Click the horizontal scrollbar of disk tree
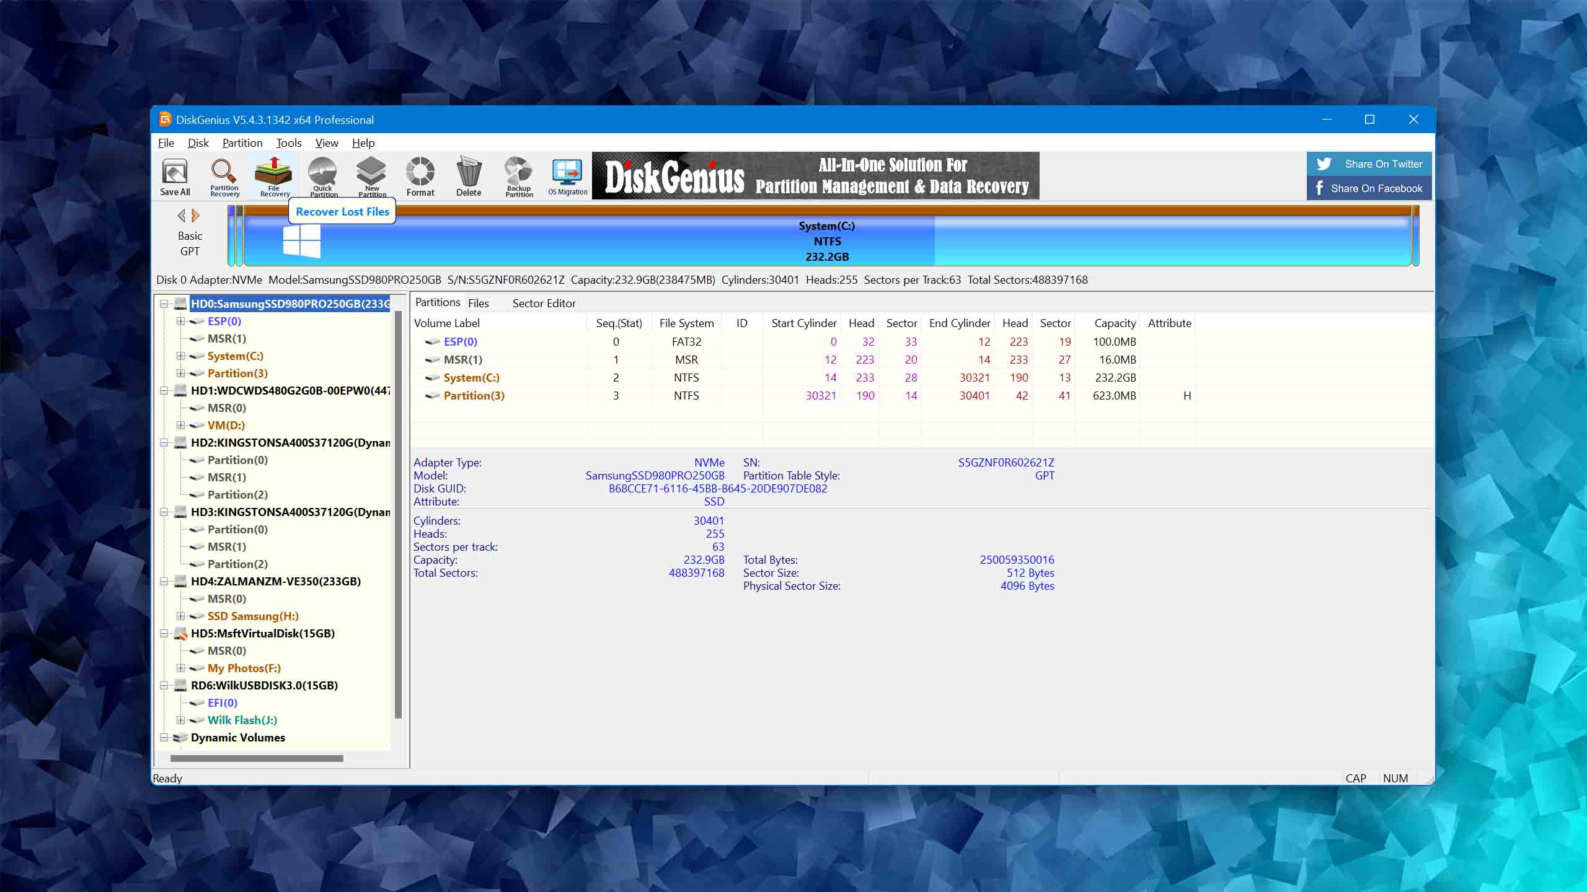 click(257, 758)
